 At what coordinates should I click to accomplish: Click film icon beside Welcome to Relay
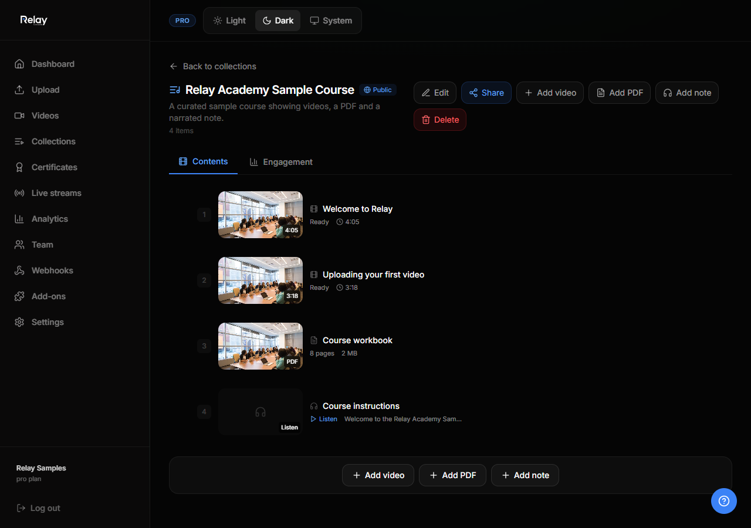pyautogui.click(x=314, y=209)
